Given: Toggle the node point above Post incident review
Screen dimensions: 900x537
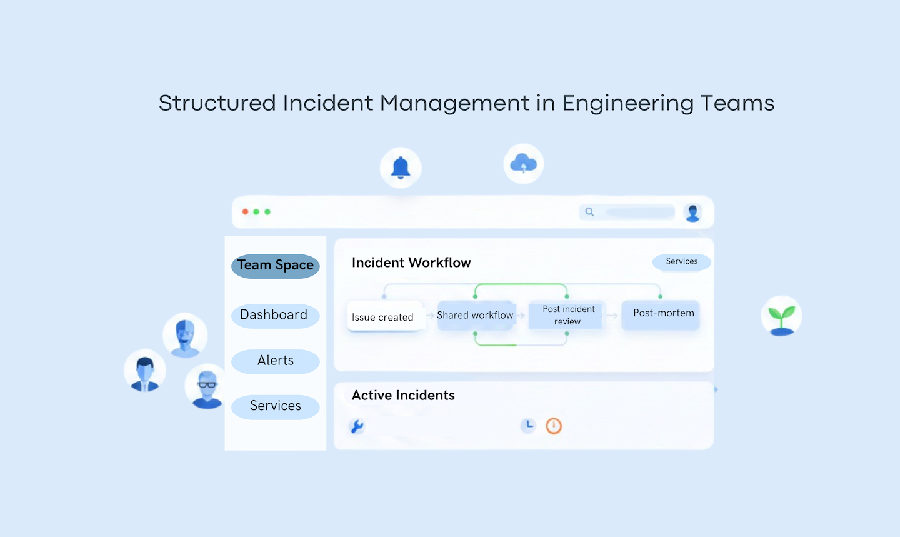Looking at the screenshot, I should (x=566, y=296).
